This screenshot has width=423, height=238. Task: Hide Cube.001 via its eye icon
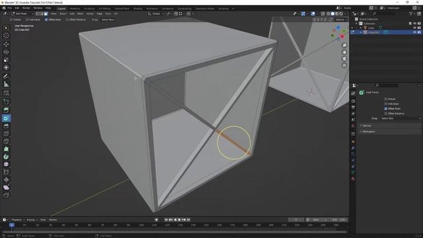414,32
